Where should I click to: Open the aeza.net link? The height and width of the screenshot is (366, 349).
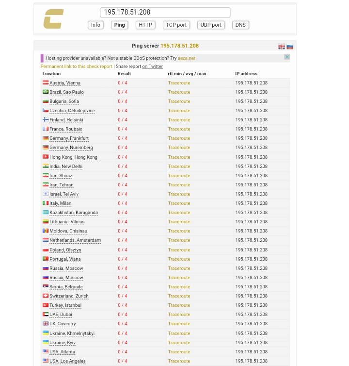pyautogui.click(x=187, y=58)
